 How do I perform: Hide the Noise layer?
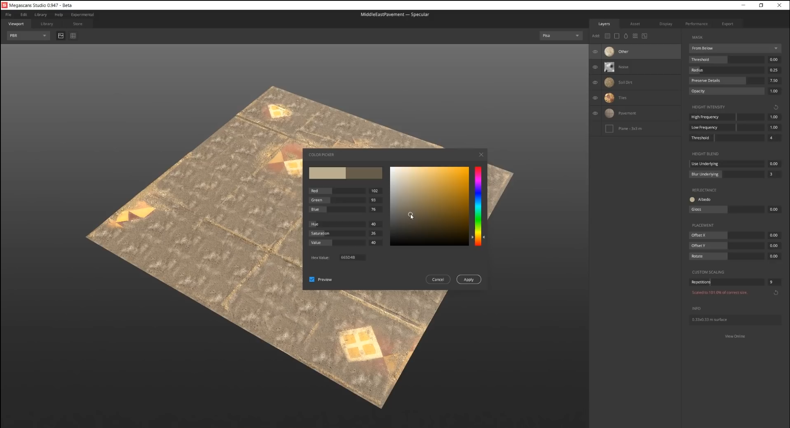pos(595,67)
